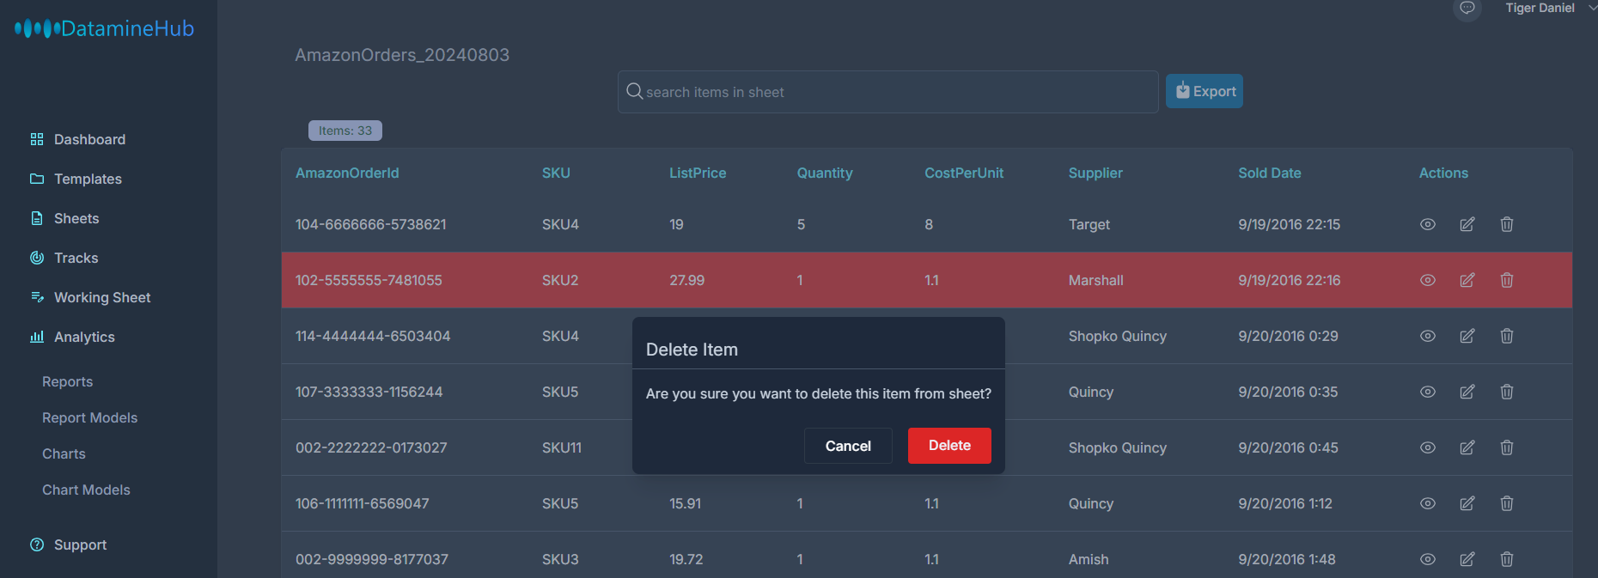Click the ListPrice column header
Viewport: 1598px width, 578px height.
pos(698,173)
